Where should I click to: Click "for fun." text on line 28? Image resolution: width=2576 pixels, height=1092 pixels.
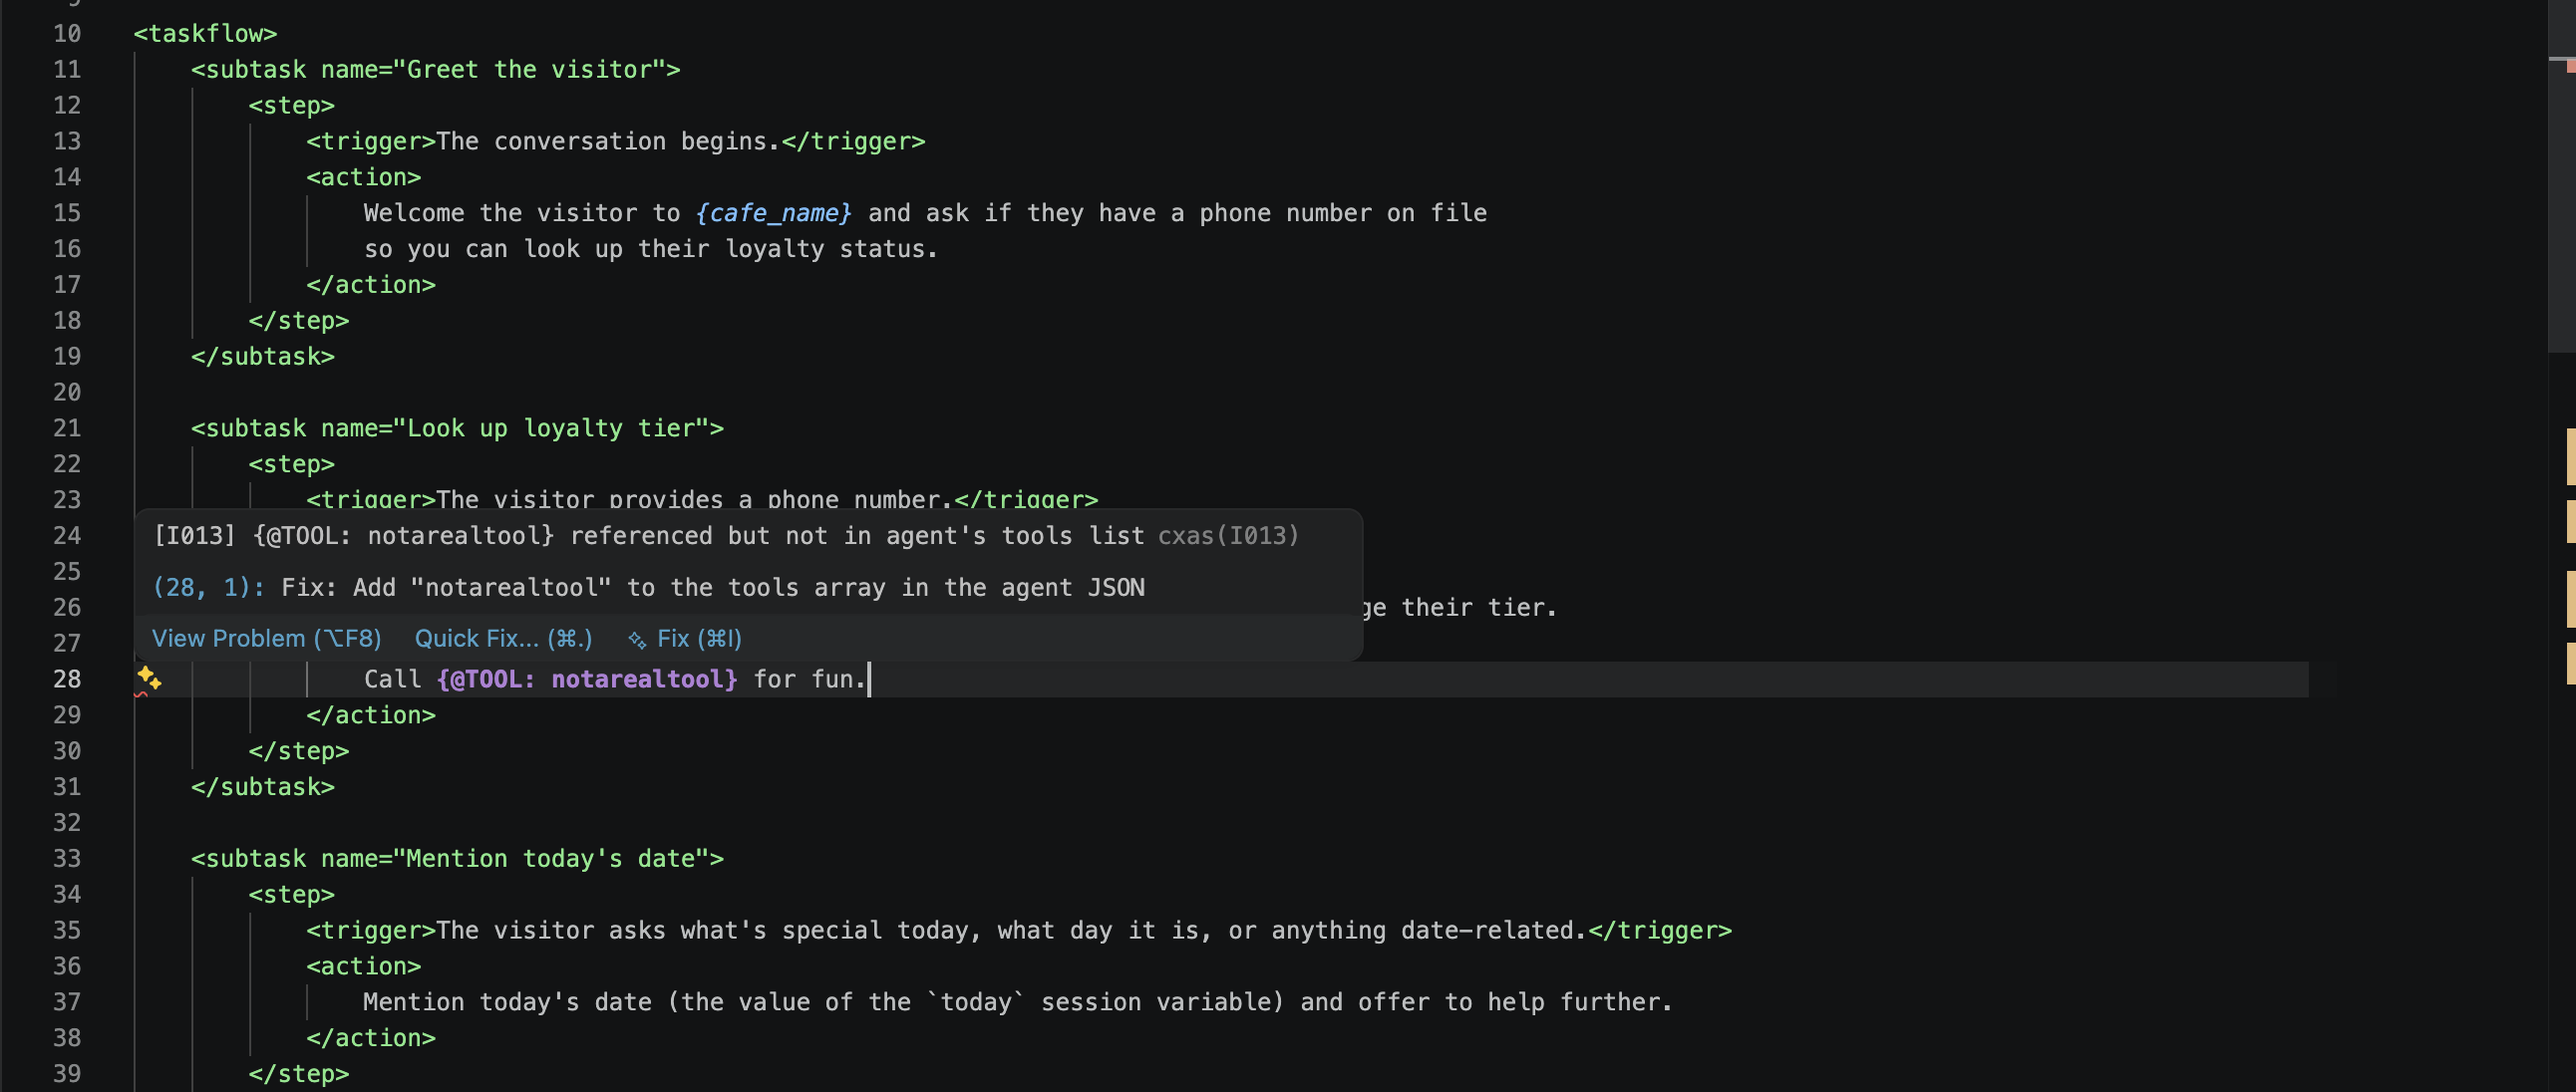click(809, 680)
